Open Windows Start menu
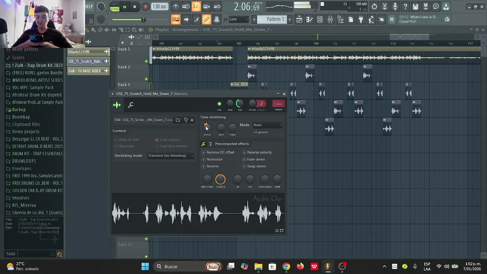This screenshot has width=487, height=274. [x=145, y=266]
